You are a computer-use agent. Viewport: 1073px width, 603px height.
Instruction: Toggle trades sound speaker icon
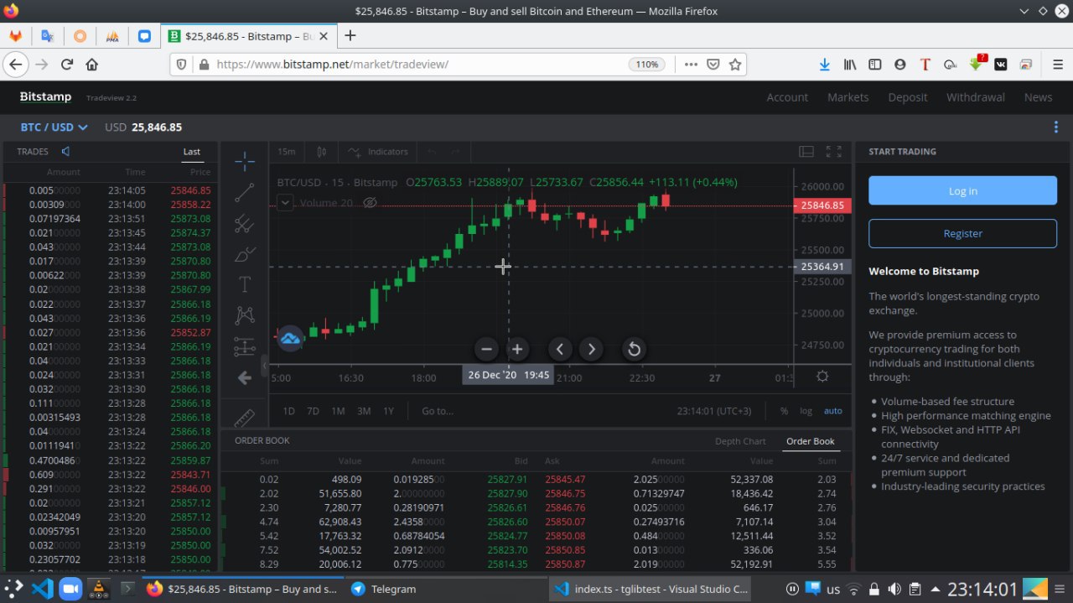65,151
